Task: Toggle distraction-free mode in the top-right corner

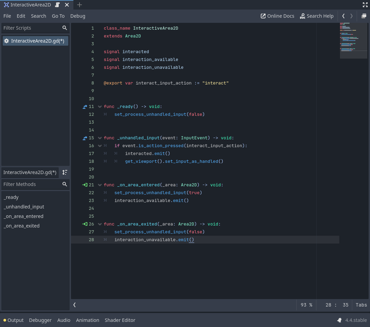Action: click(x=365, y=5)
